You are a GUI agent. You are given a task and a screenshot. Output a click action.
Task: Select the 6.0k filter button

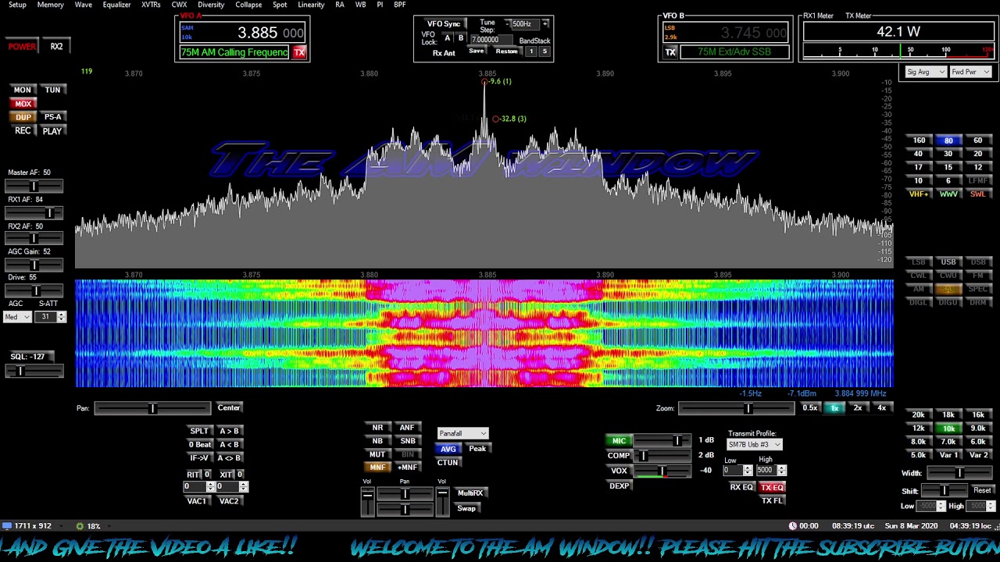[978, 442]
